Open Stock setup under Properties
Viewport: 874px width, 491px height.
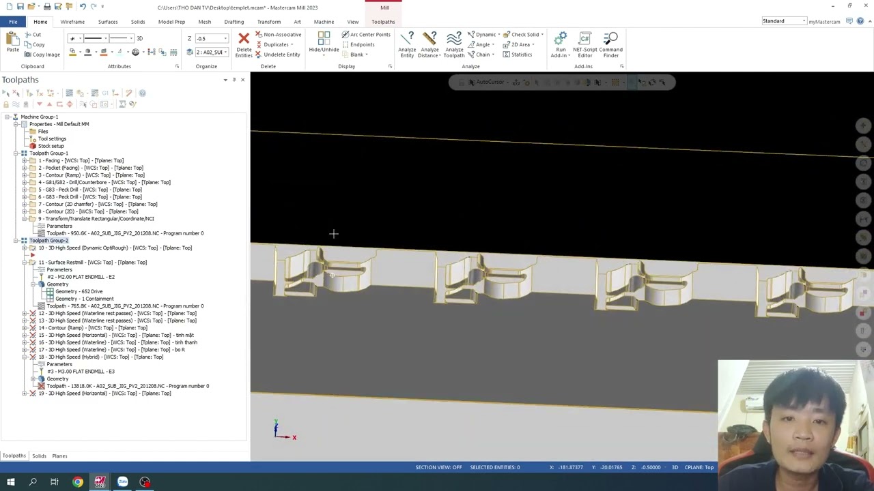click(51, 146)
